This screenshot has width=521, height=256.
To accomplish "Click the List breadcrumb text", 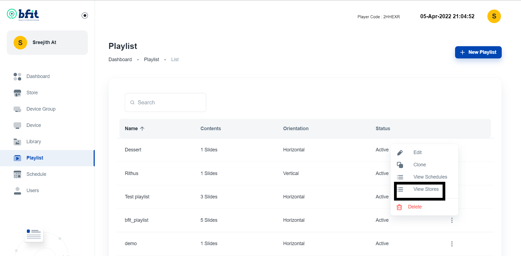I will [175, 60].
